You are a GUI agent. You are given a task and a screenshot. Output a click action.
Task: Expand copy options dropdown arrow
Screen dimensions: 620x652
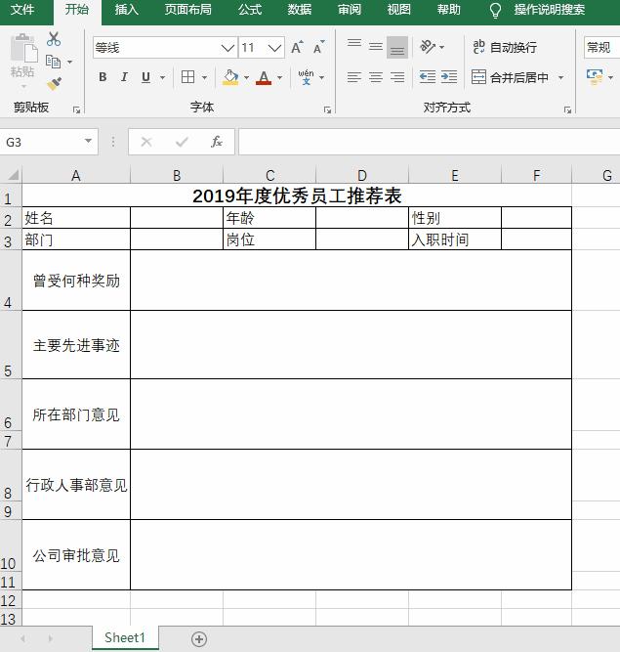69,63
